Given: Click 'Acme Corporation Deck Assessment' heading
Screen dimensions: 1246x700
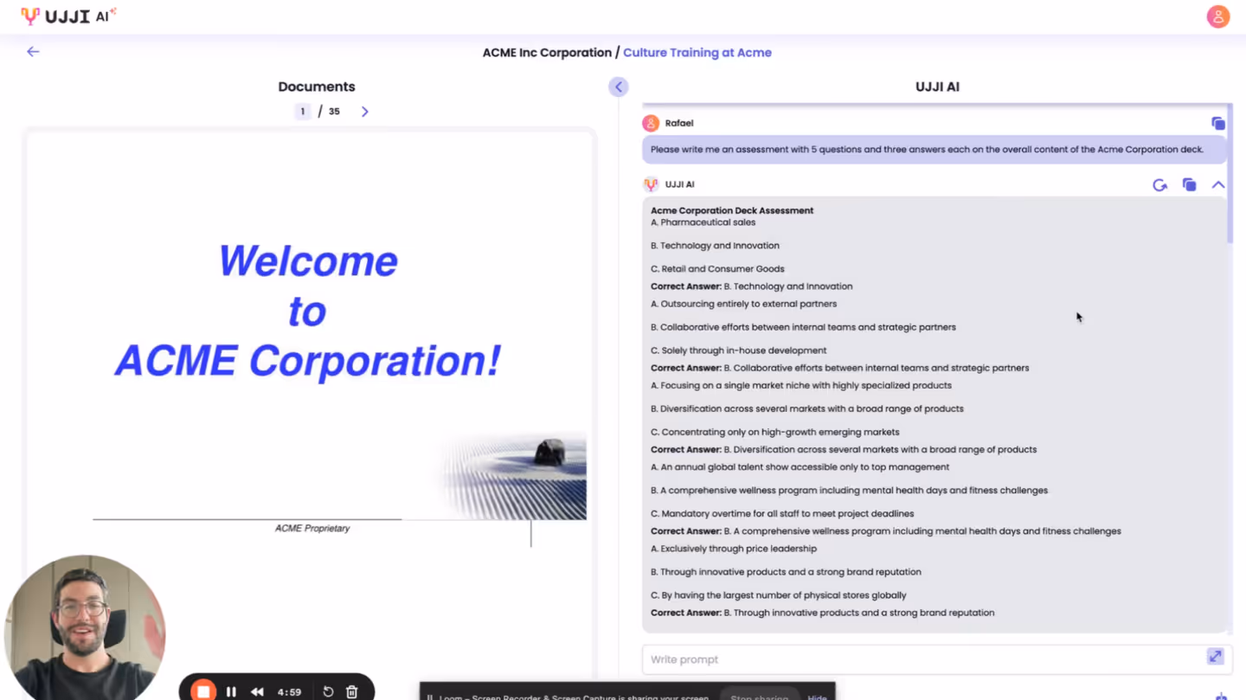Looking at the screenshot, I should pos(732,210).
